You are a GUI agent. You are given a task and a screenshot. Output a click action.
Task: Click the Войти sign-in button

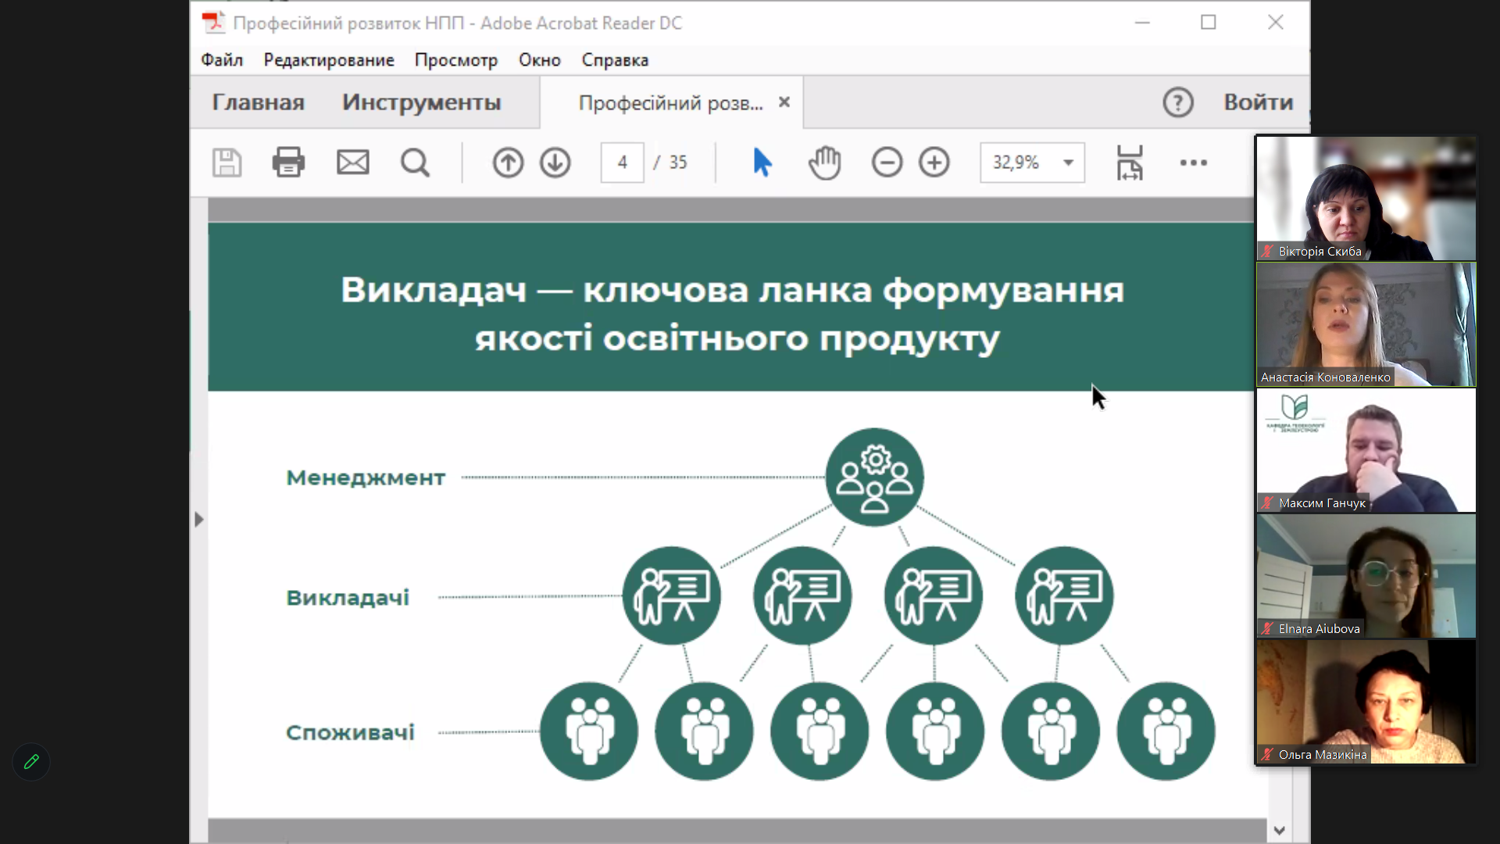tap(1257, 102)
